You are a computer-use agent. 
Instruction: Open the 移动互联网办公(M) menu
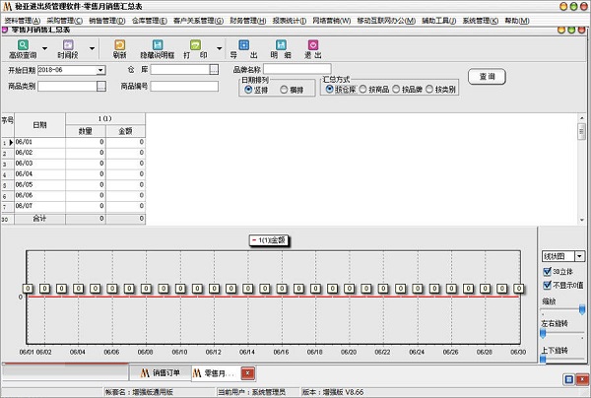(386, 21)
